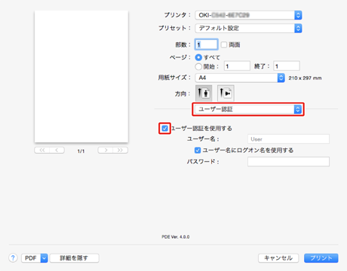This screenshot has width=347, height=271.
Task: Toggle the 両面 two-sided checkbox
Action: (x=224, y=44)
